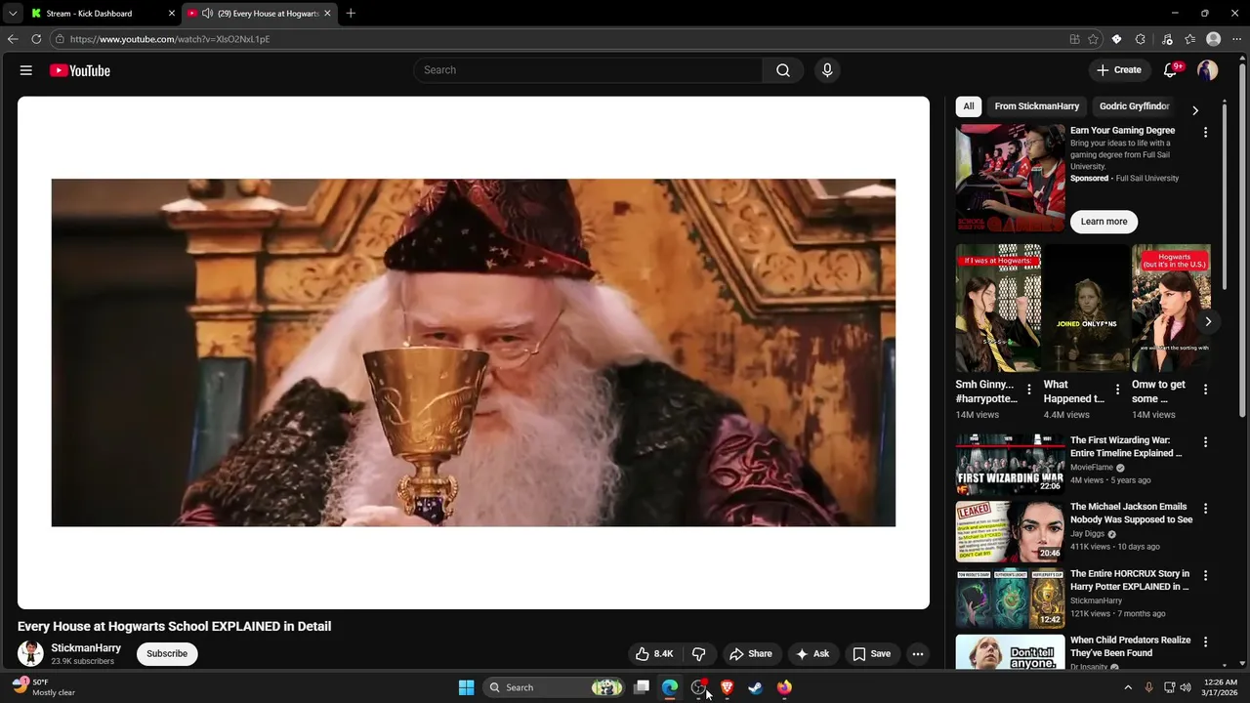Mute the YouTube tab via speaker icon
This screenshot has width=1250, height=703.
(x=207, y=13)
